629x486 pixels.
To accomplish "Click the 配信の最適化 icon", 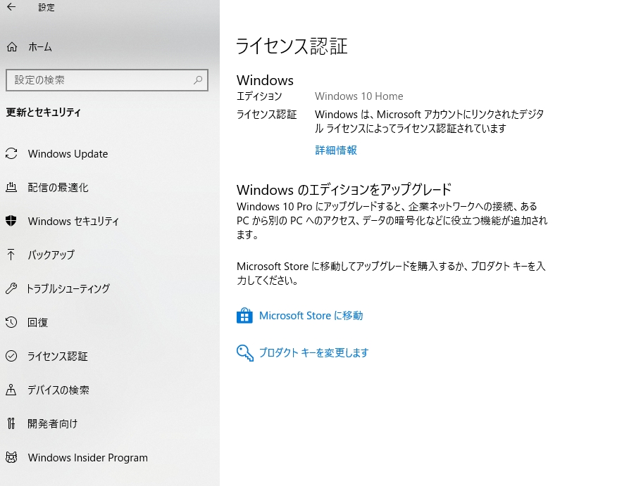I will point(11,187).
